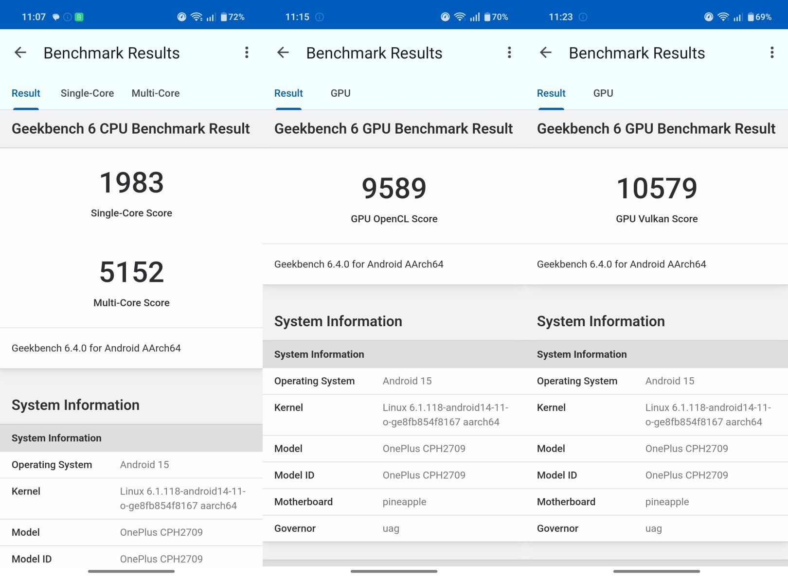Image resolution: width=788 pixels, height=578 pixels.
Task: Tap the "GPU OpenCL Score" label
Action: tap(394, 219)
